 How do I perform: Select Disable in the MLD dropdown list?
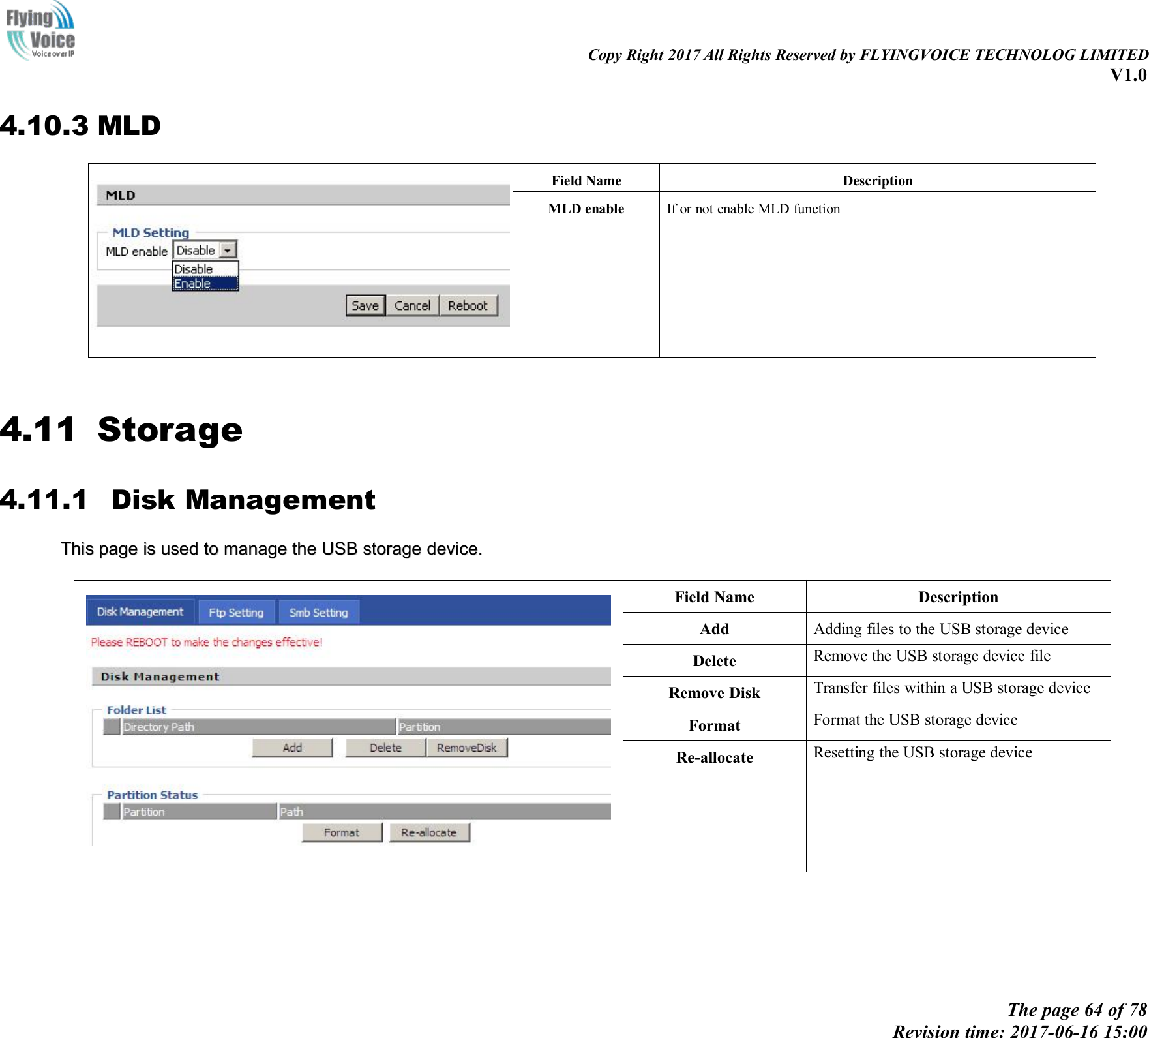(194, 269)
